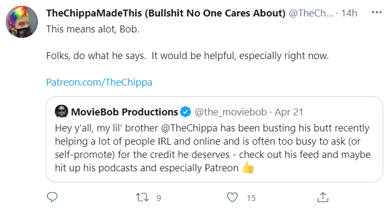Viewport: 388px width, 209px height.
Task: Open the share upload icon
Action: pos(323,197)
